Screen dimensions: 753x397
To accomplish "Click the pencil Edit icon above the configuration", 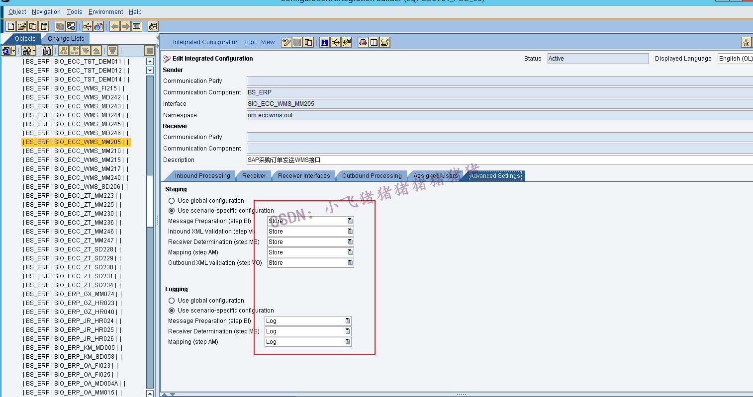I will pos(286,42).
